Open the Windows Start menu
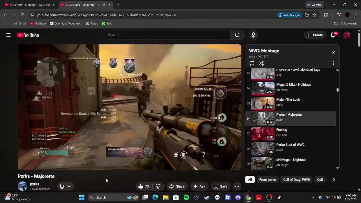Image resolution: width=361 pixels, height=203 pixels. point(82,197)
